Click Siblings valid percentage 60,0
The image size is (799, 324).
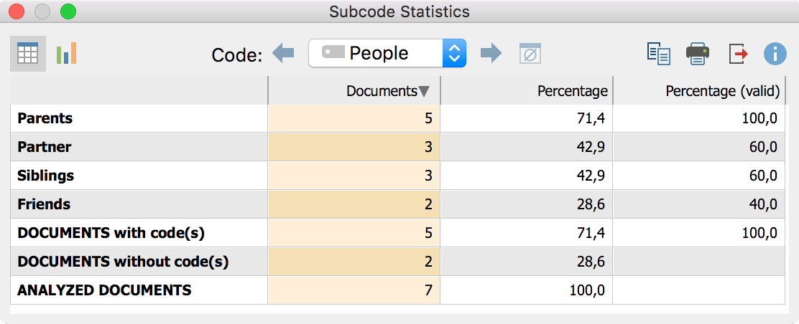(699, 176)
